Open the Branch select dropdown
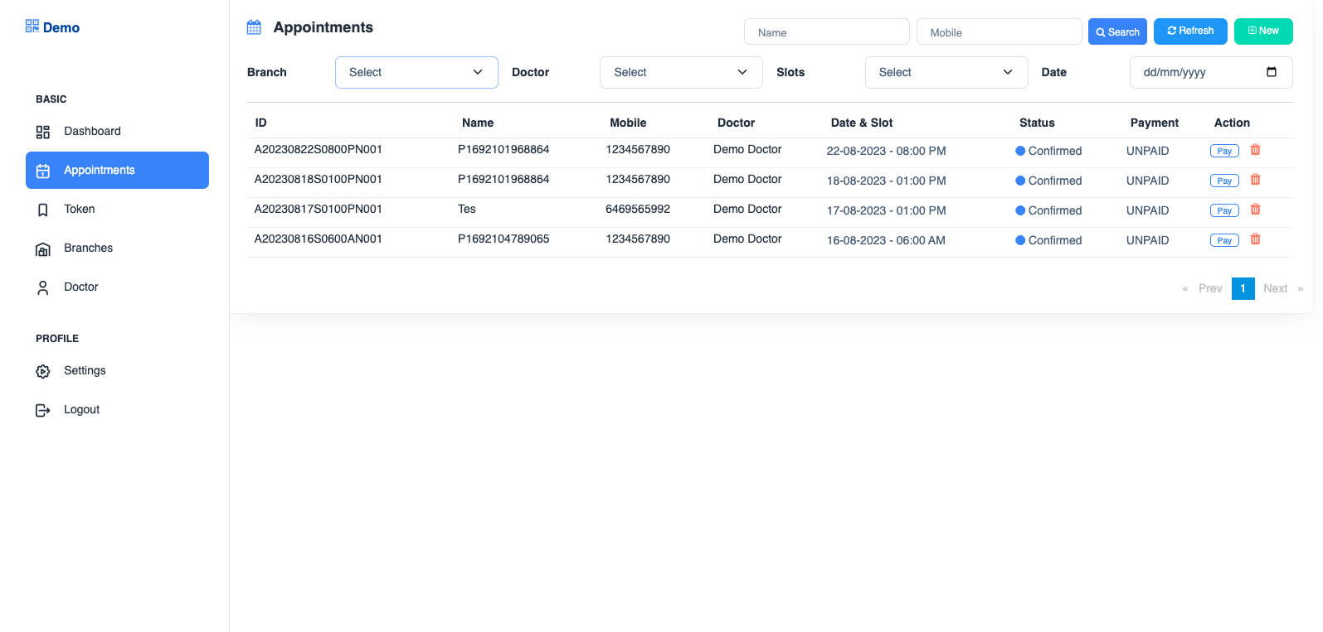Screen dimensions: 1323x632 [416, 72]
